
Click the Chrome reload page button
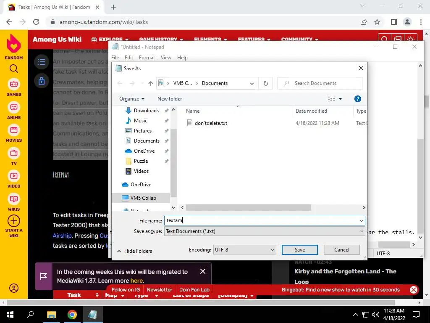tap(36, 22)
